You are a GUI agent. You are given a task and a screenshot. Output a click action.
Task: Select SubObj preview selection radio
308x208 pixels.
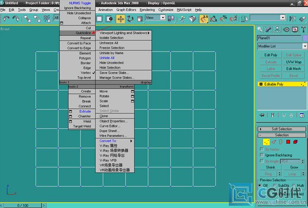(x=276, y=185)
